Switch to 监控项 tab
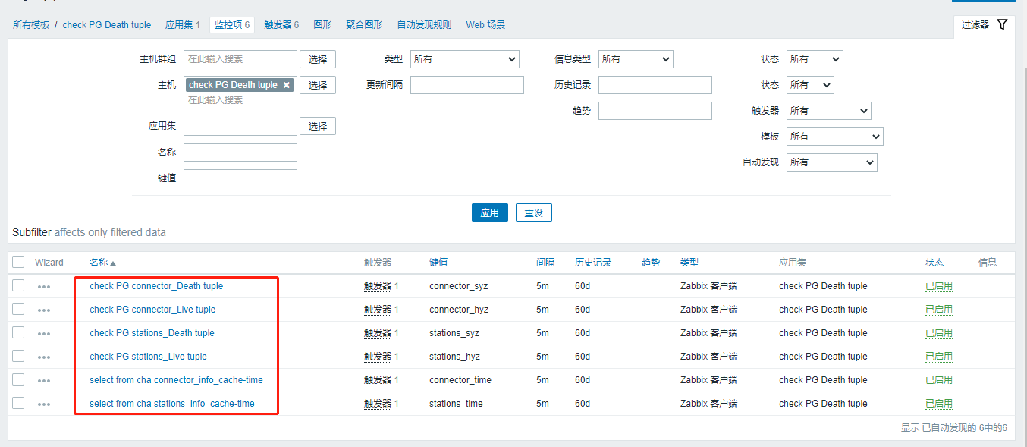The image size is (1027, 447). click(x=232, y=25)
